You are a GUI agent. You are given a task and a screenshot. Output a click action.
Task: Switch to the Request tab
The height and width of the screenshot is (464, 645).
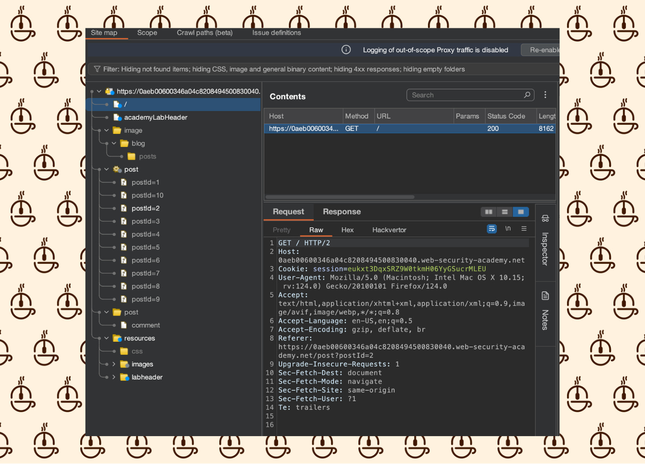click(x=288, y=212)
